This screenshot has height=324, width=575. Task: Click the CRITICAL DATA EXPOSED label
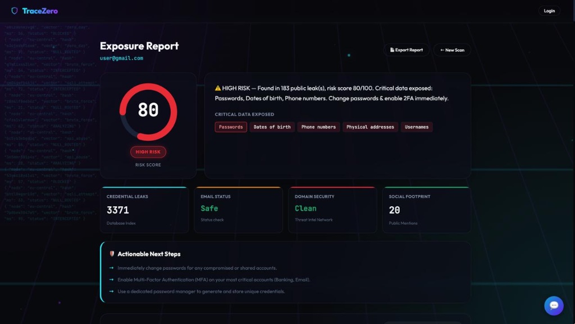coord(245,114)
